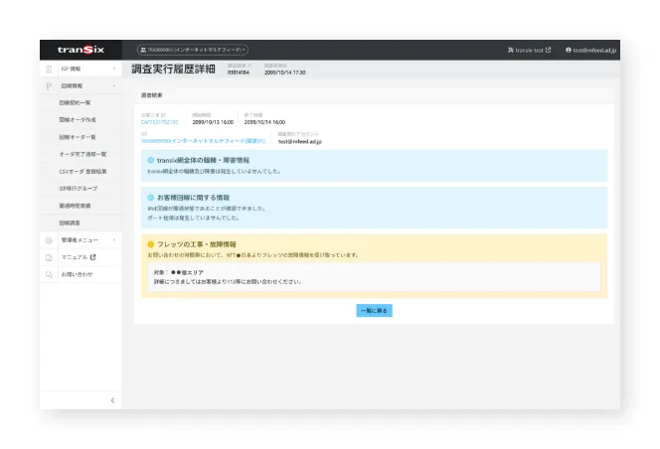Select CSVオーダ登録結果 in the sidebar
The width and height of the screenshot is (660, 449).
(x=82, y=171)
